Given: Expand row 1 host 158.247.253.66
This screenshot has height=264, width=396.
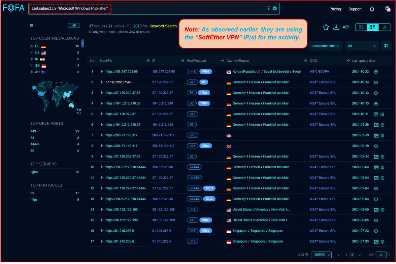Looking at the screenshot, I should click(102, 72).
